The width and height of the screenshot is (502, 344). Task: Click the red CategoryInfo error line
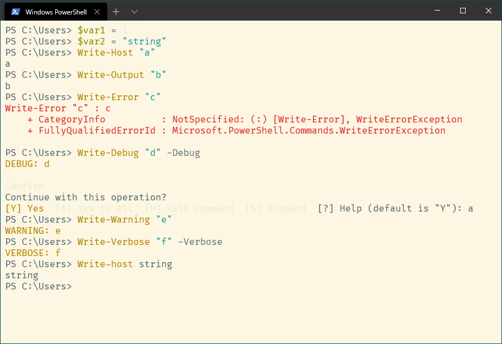coord(245,120)
